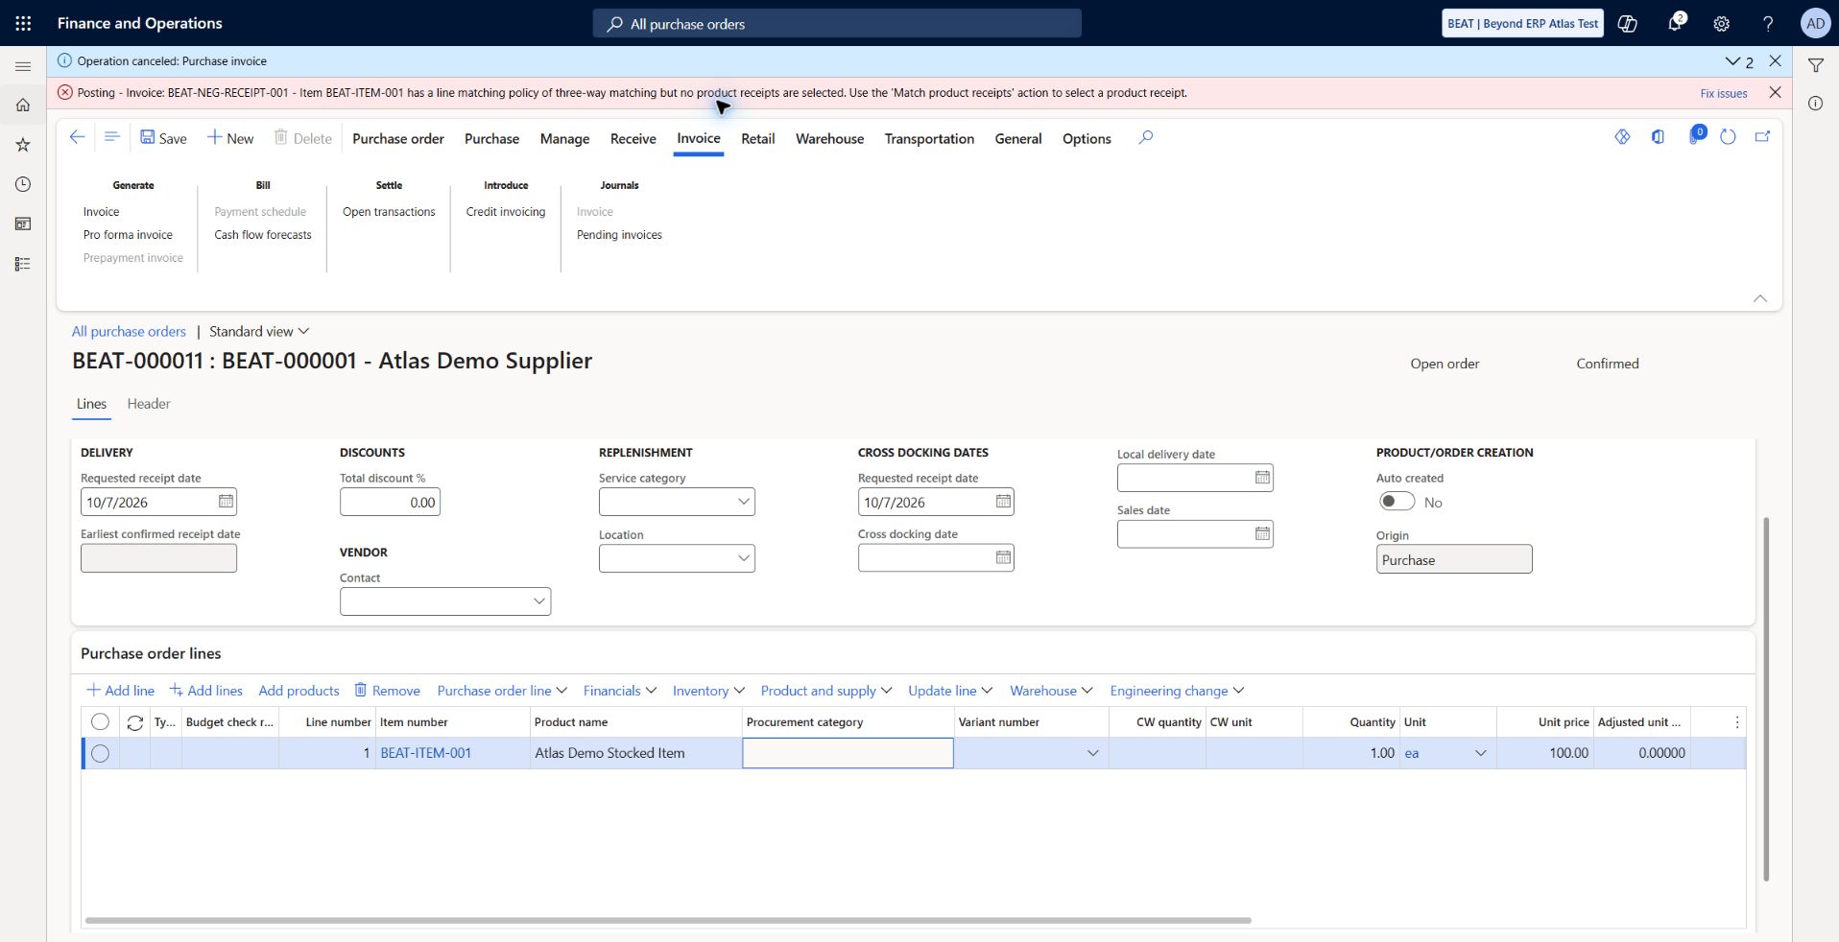Image resolution: width=1839 pixels, height=942 pixels.
Task: Expand the Purchase order line menu
Action: 502,691
